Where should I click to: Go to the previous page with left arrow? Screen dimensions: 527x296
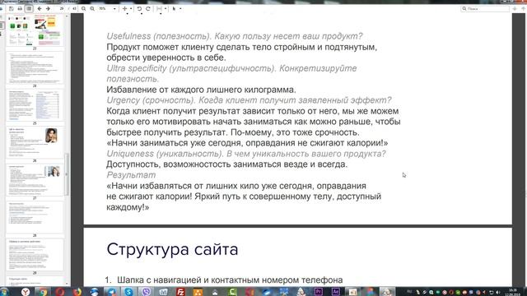click(40, 9)
